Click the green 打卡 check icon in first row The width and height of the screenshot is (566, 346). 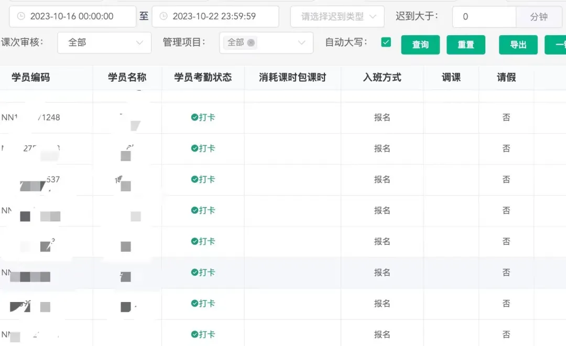click(194, 117)
